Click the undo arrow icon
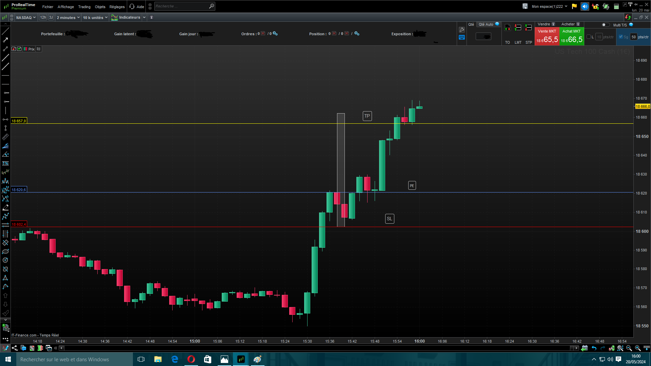Viewport: 651px width, 366px height. pos(594,348)
